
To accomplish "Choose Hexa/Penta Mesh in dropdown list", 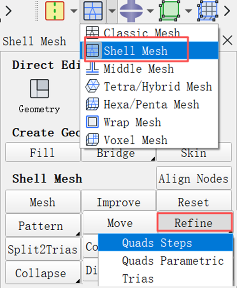I will point(149,104).
